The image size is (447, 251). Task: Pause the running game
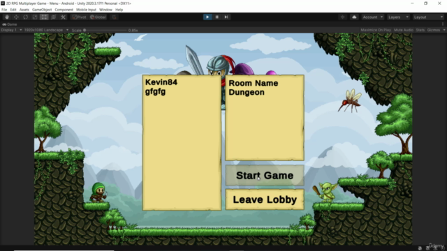[x=217, y=17]
